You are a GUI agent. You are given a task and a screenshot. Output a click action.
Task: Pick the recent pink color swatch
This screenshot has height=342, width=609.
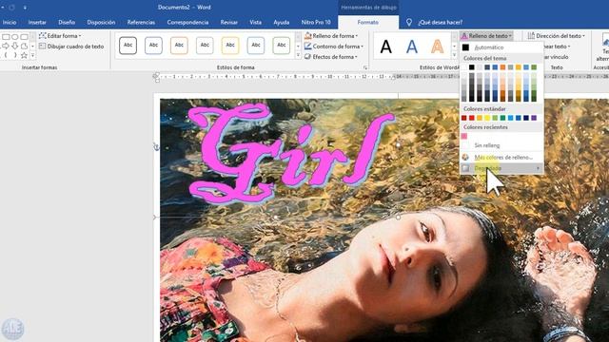pos(463,136)
